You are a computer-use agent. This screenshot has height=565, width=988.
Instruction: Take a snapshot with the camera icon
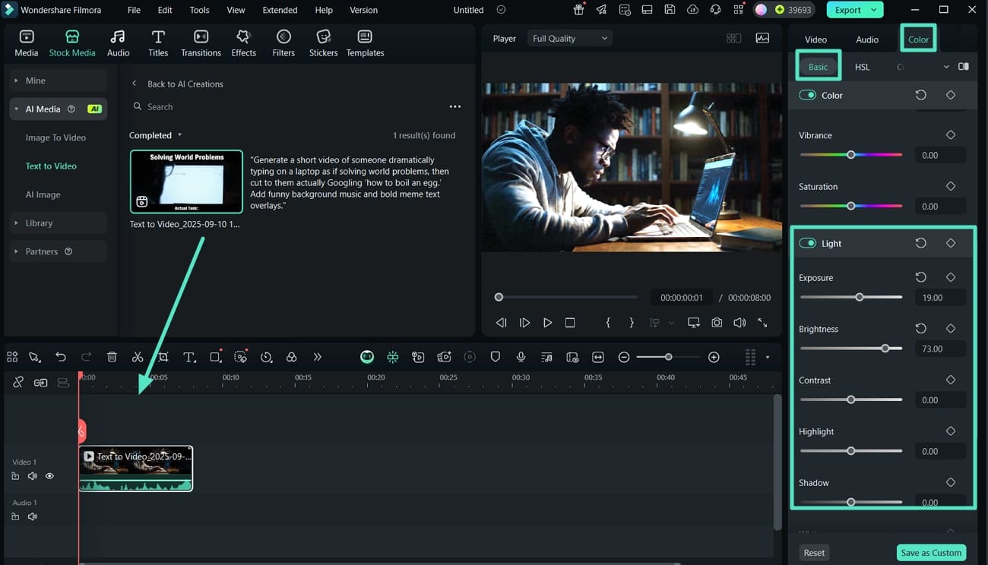717,323
